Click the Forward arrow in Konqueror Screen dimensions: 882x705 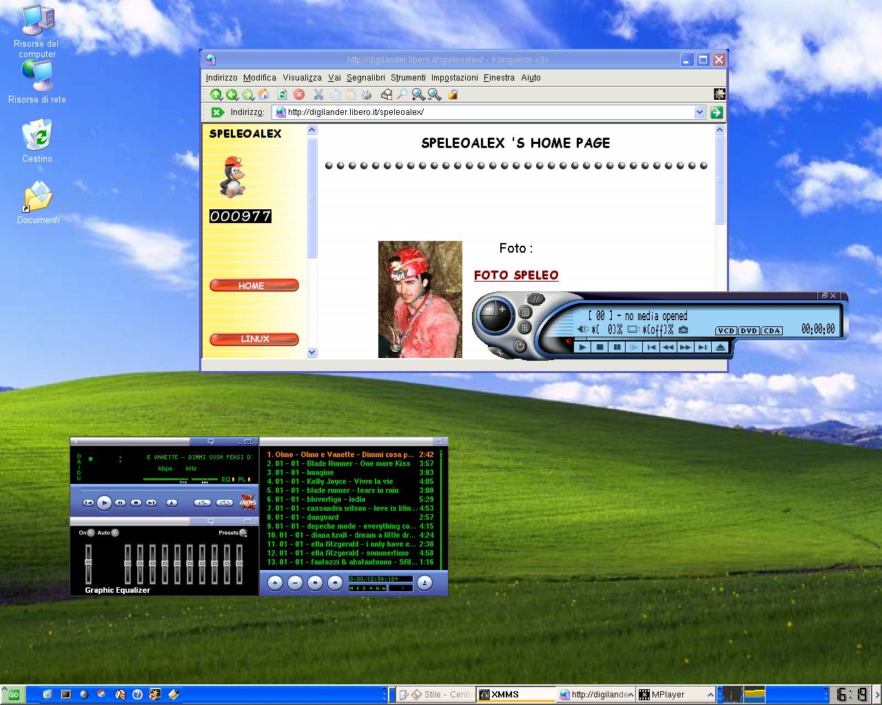click(x=247, y=95)
